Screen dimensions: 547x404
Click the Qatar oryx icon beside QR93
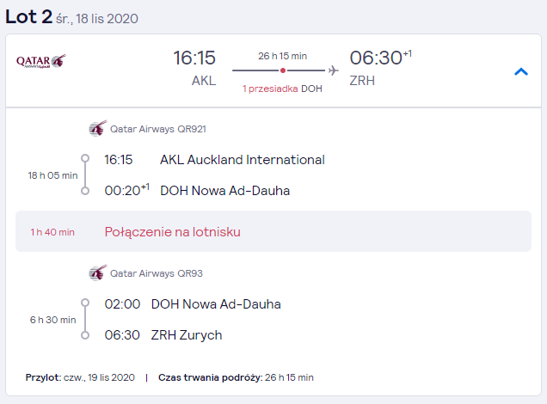tap(98, 273)
